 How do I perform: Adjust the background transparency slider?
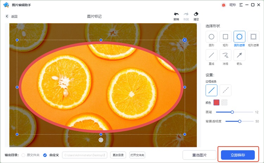pyautogui.click(x=240, y=121)
